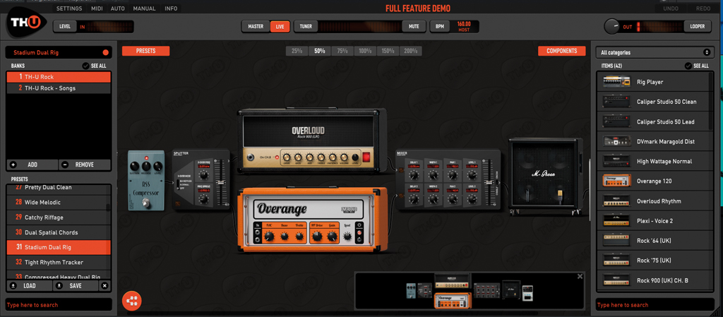The width and height of the screenshot is (723, 317).
Task: Select the TH-U Rock - Songs bank
Action: pos(59,88)
